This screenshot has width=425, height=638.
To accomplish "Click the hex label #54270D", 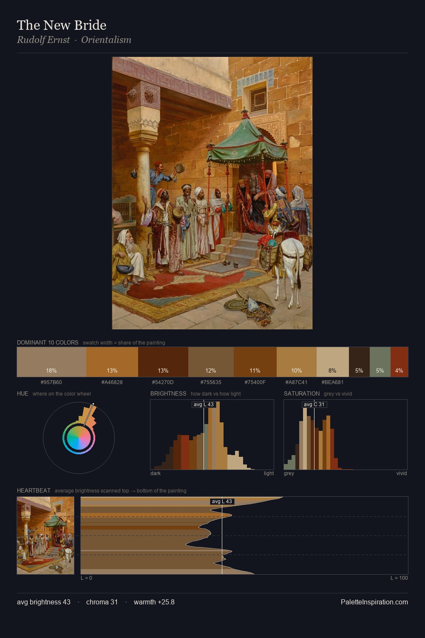I will tap(163, 382).
